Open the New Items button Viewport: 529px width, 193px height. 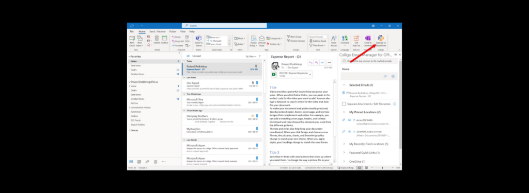click(139, 41)
